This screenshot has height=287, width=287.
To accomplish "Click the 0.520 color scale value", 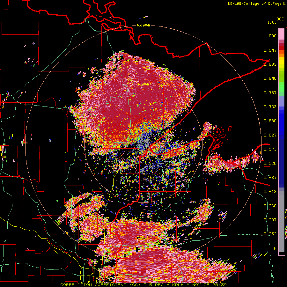I will (270, 164).
